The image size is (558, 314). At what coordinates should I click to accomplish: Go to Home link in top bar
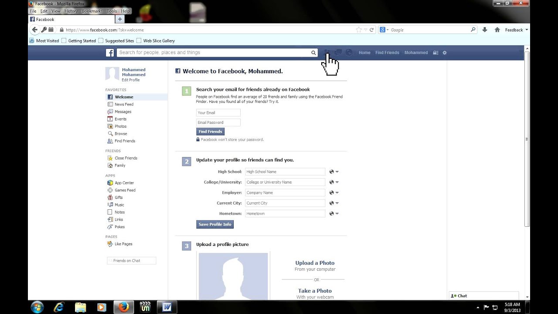364,53
